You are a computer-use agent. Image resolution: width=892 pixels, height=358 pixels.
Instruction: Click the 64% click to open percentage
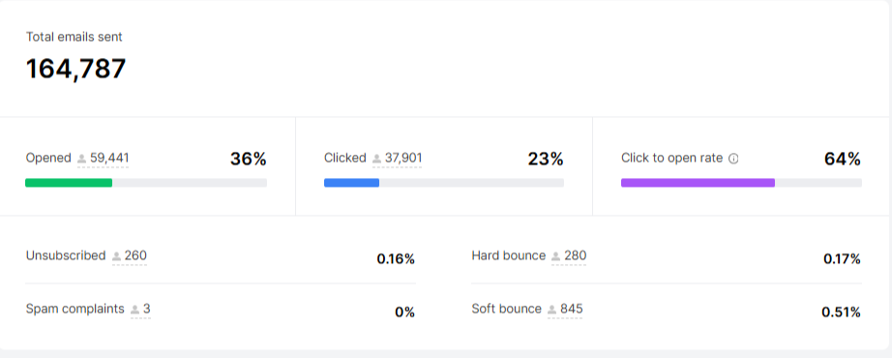[x=843, y=160]
